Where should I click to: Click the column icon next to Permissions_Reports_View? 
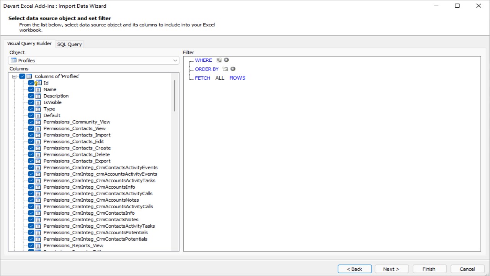[38, 245]
